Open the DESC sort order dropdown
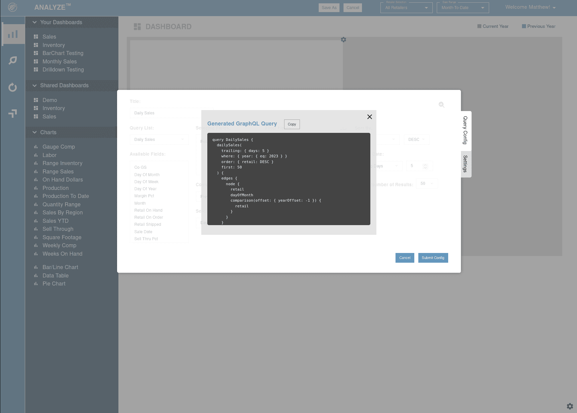 point(416,139)
